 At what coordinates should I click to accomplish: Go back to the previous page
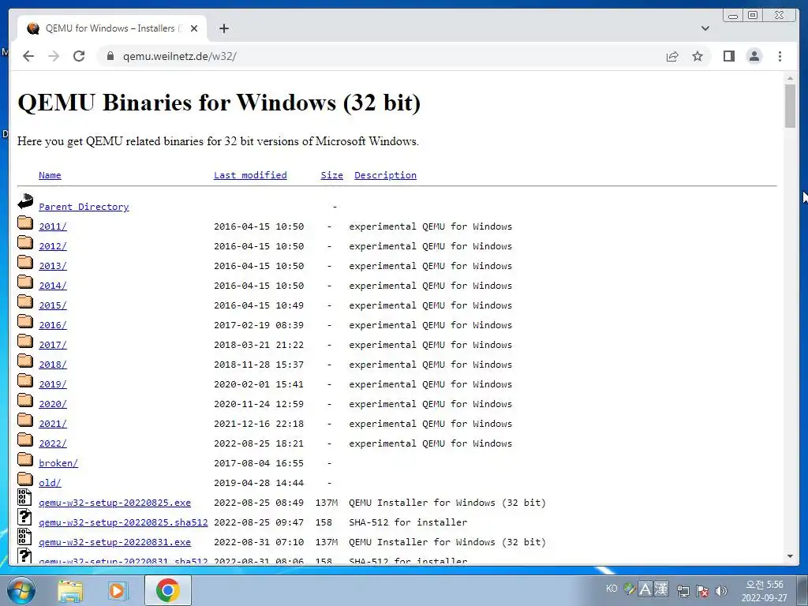click(x=28, y=56)
